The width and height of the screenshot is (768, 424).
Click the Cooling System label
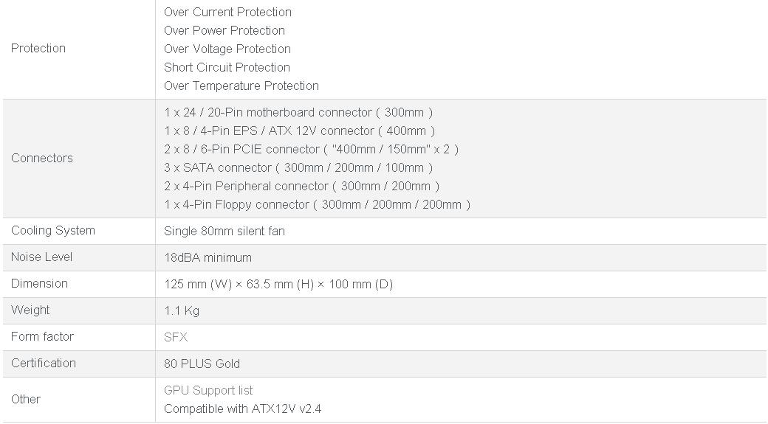click(53, 231)
